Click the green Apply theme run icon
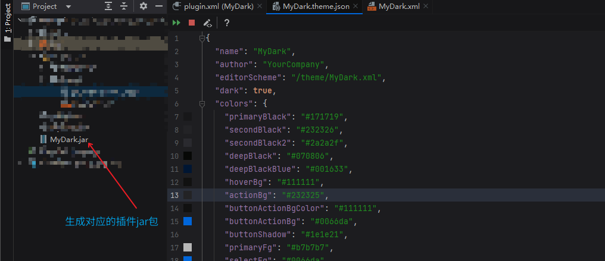 (176, 23)
